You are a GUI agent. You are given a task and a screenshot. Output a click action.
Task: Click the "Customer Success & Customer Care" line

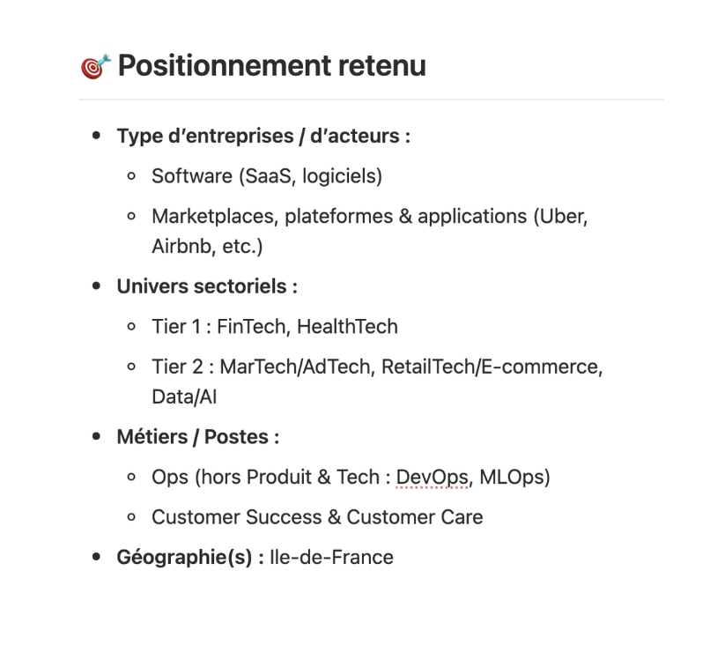coord(317,516)
